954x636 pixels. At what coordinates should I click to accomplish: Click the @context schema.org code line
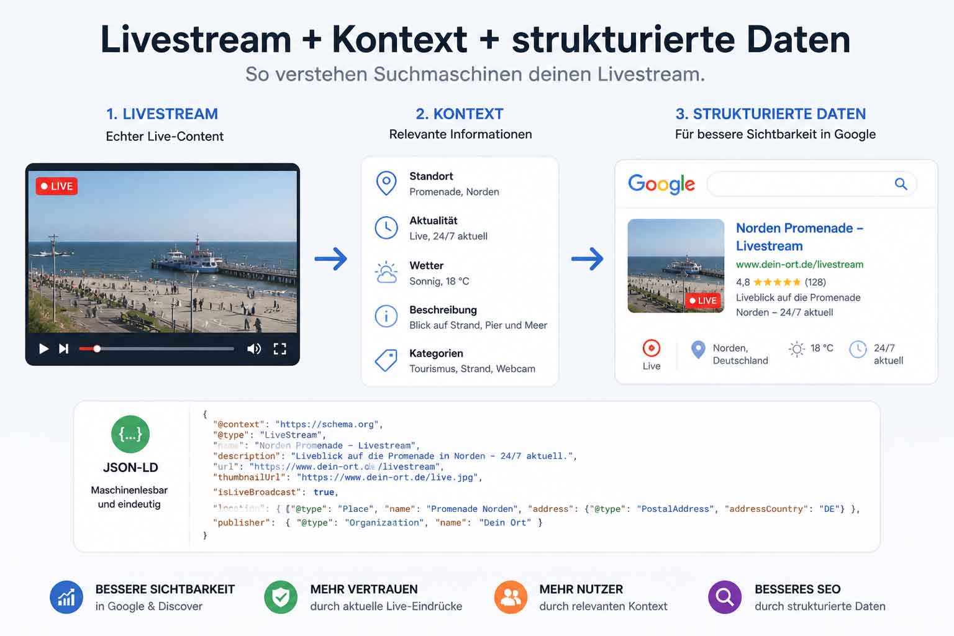pos(298,424)
